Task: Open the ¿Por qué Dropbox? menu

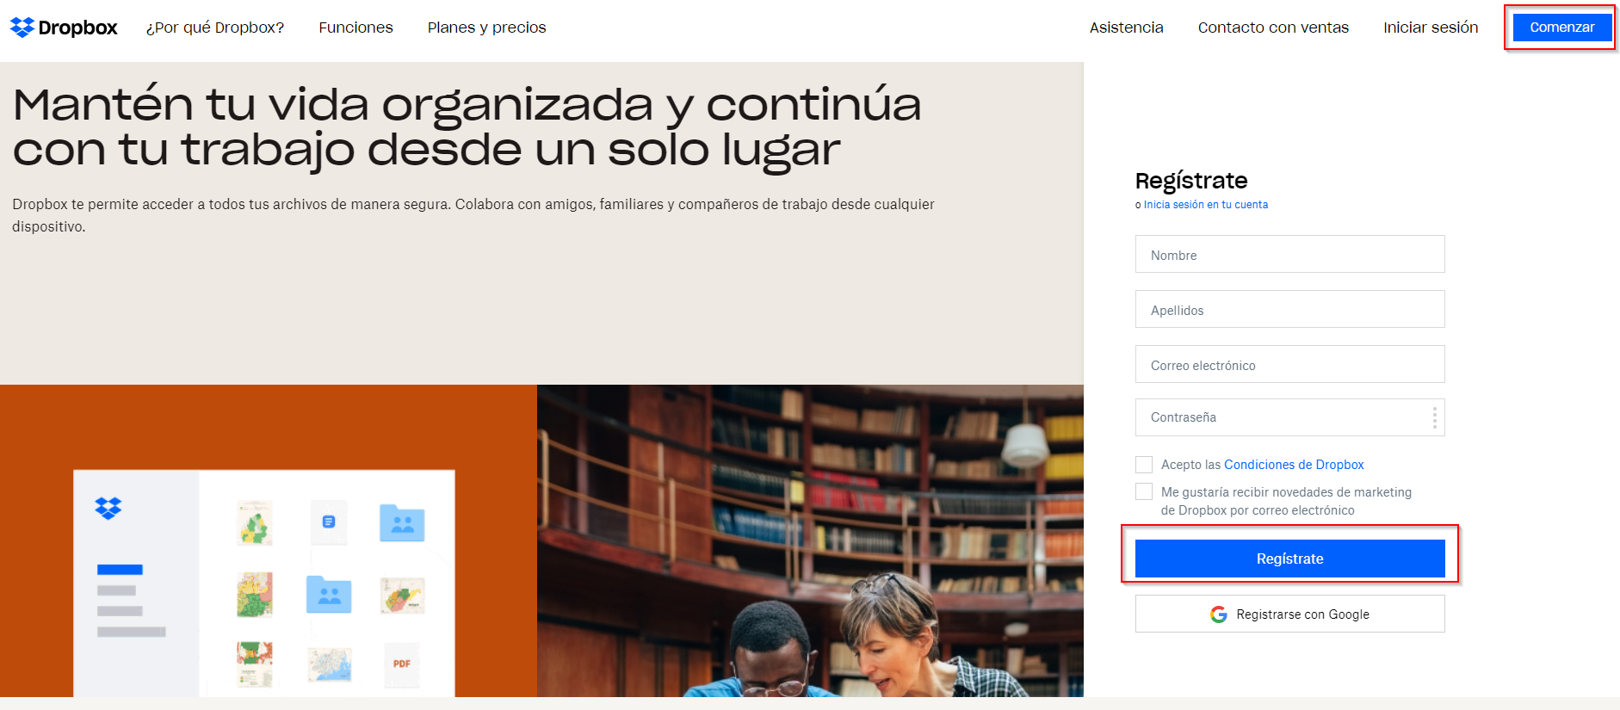Action: (x=215, y=28)
